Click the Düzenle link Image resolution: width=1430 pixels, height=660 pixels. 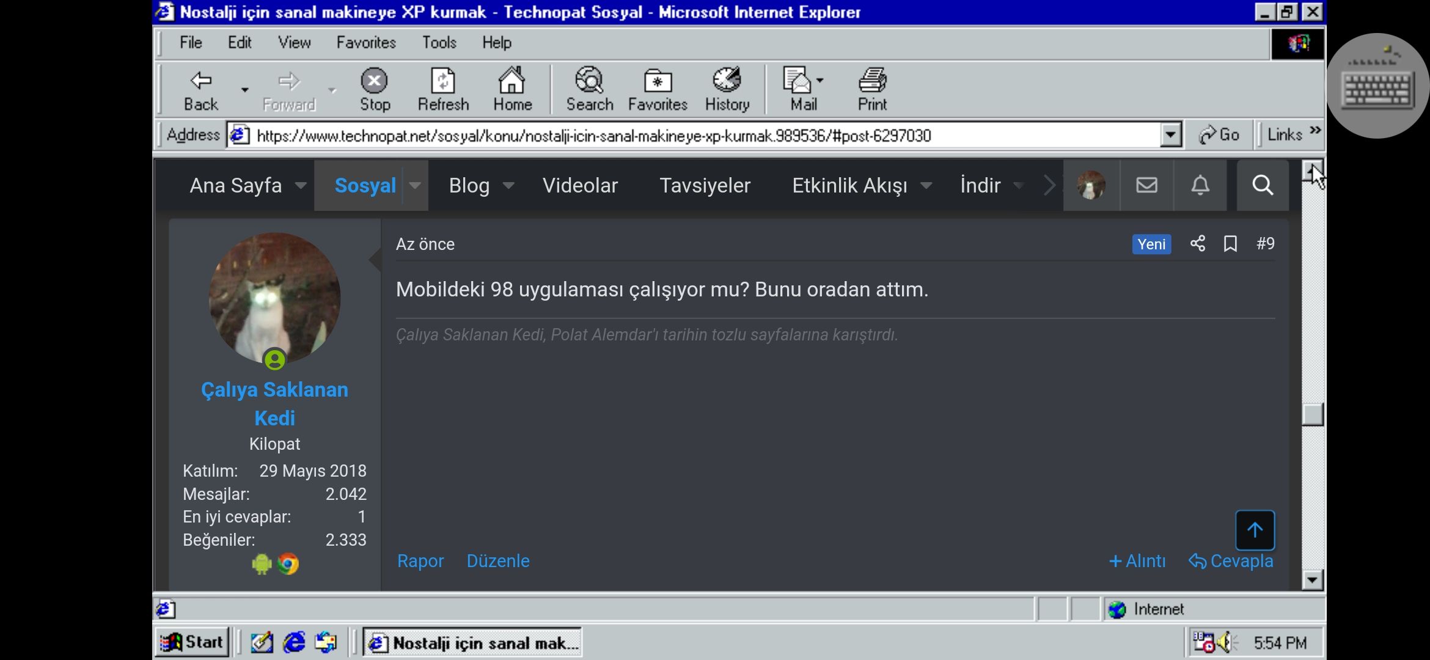pos(498,561)
